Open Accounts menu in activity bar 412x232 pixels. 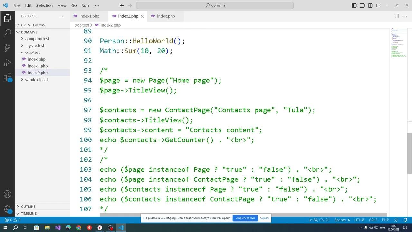tap(7, 194)
